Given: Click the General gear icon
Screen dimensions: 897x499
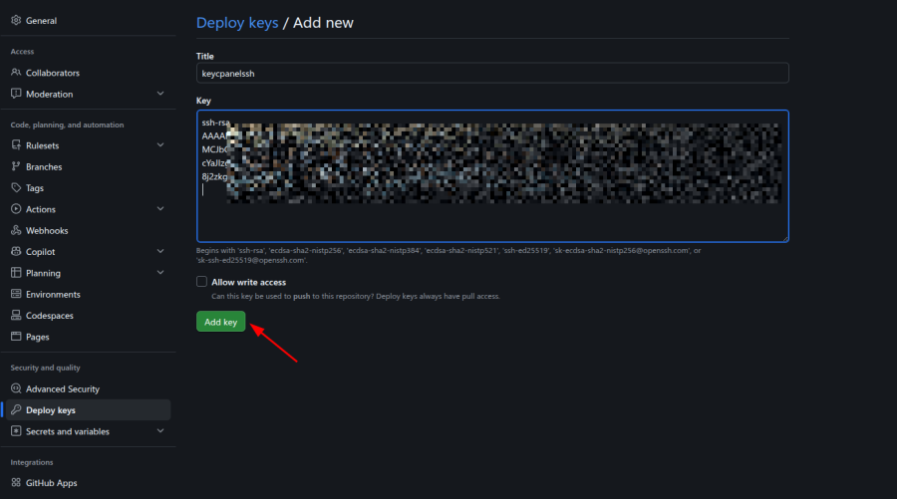Looking at the screenshot, I should [16, 20].
